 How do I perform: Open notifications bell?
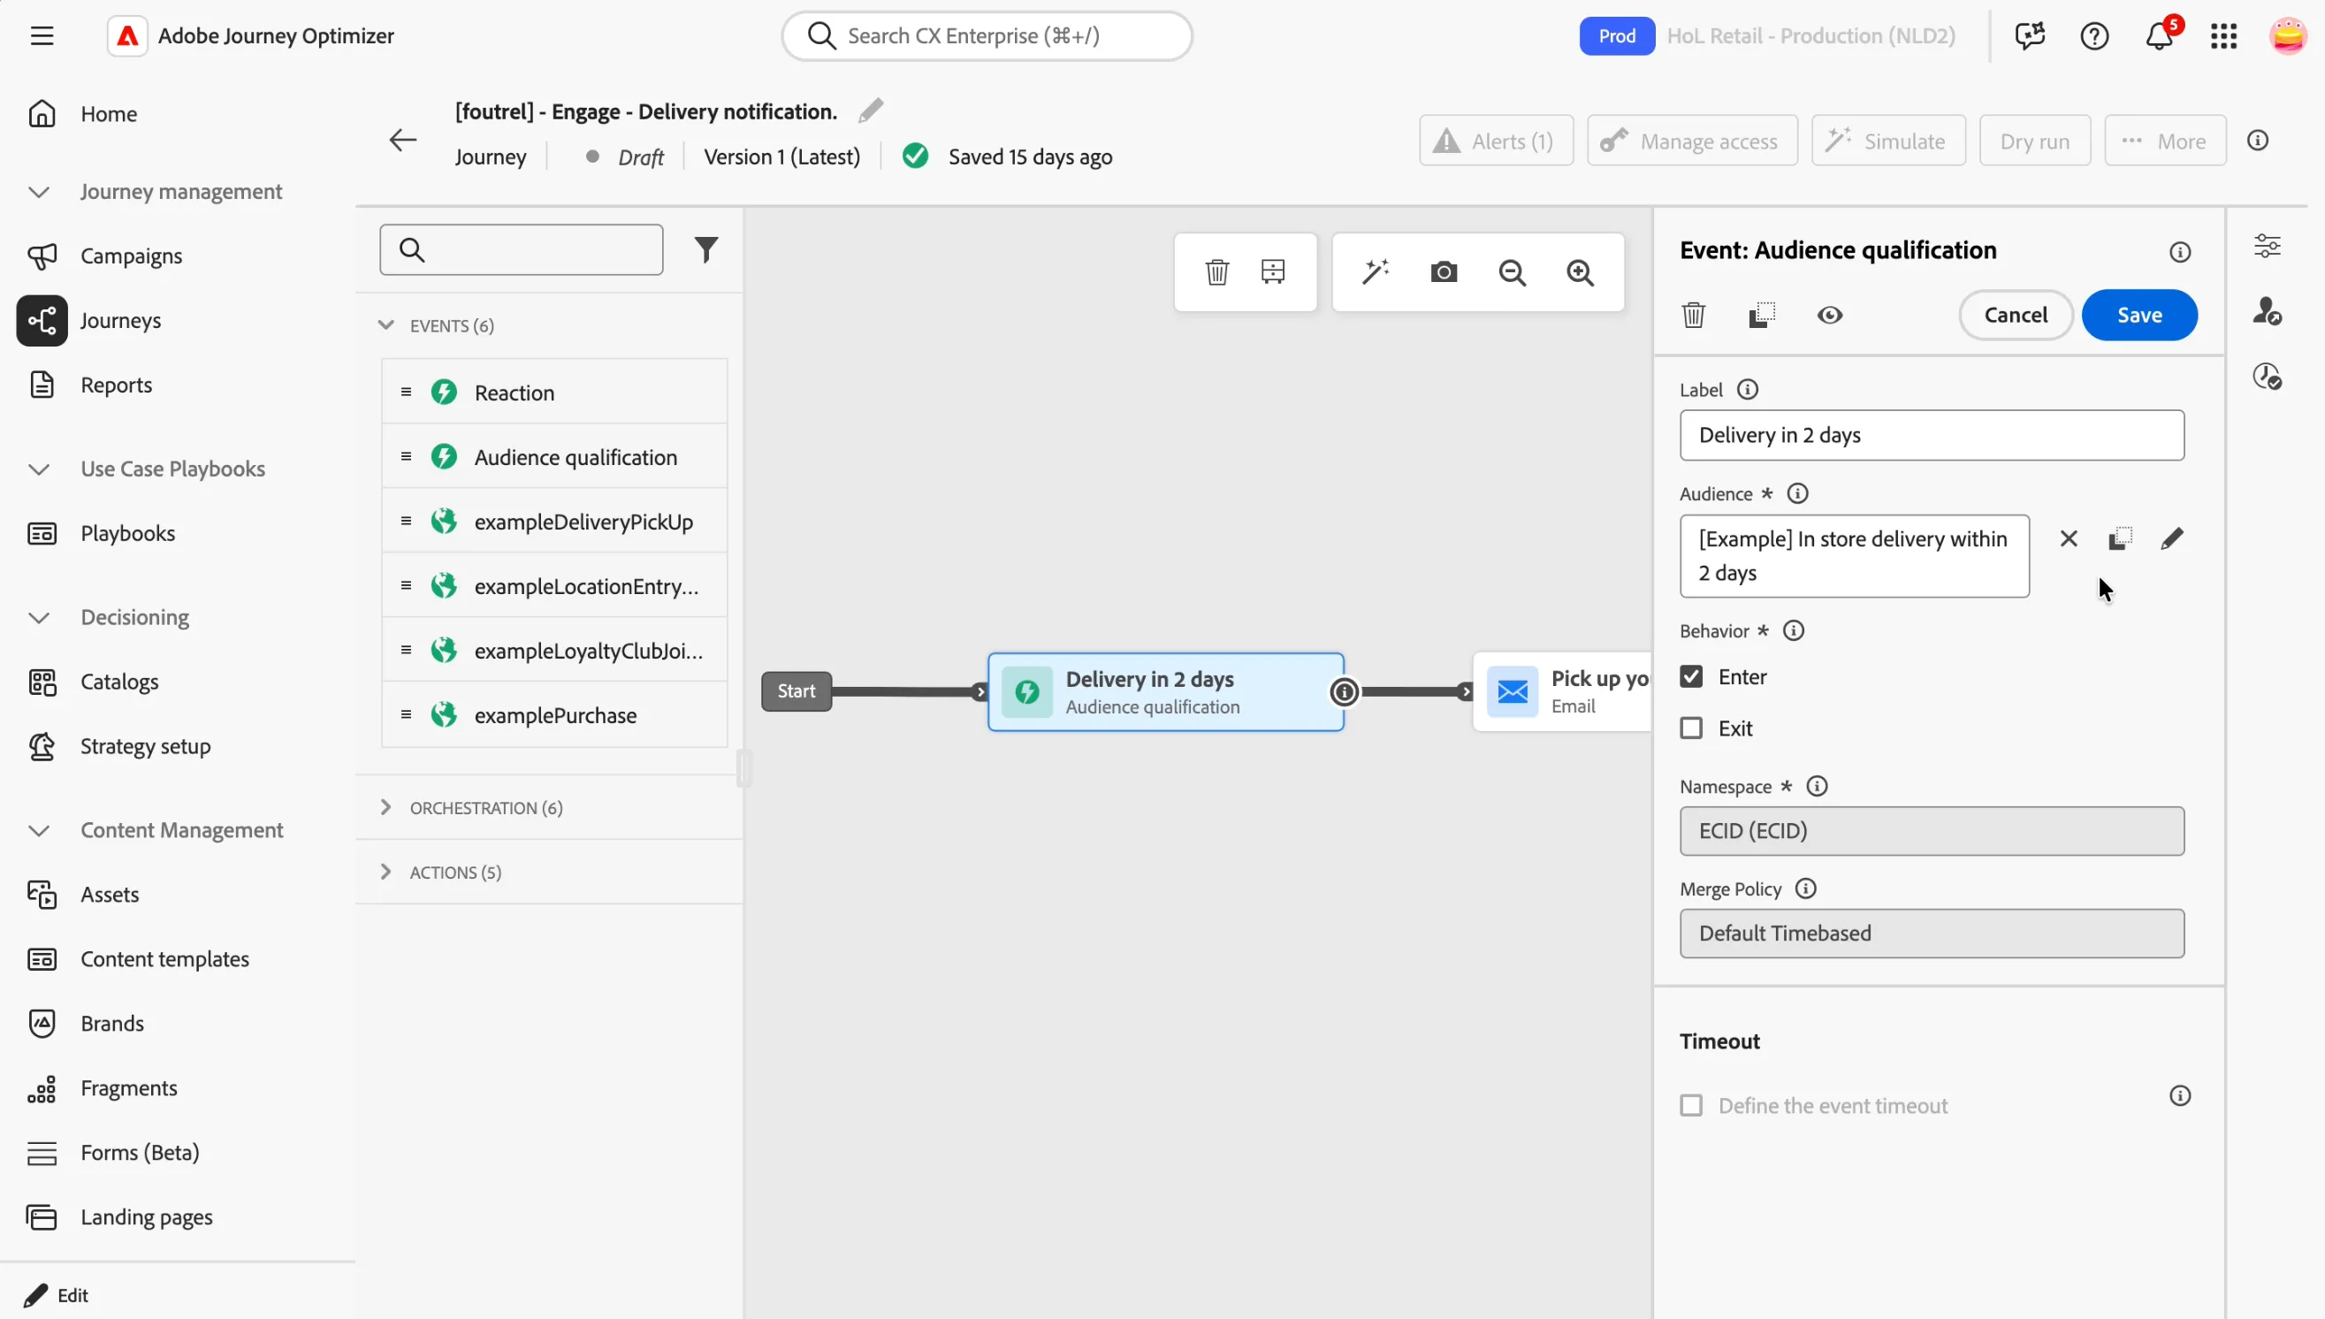click(x=2161, y=35)
